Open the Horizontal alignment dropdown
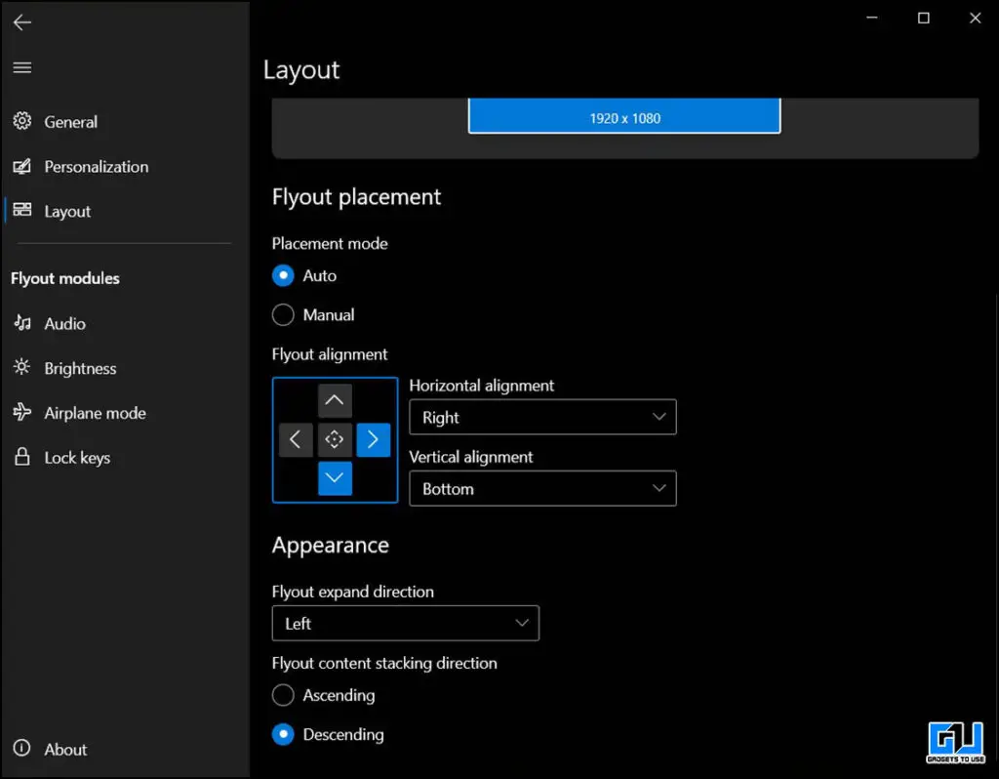This screenshot has height=779, width=999. coord(542,417)
